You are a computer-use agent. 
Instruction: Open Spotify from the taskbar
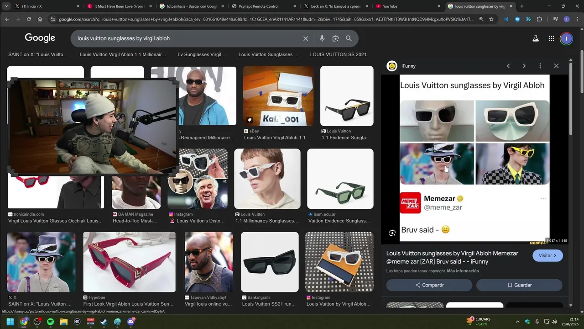[50, 322]
